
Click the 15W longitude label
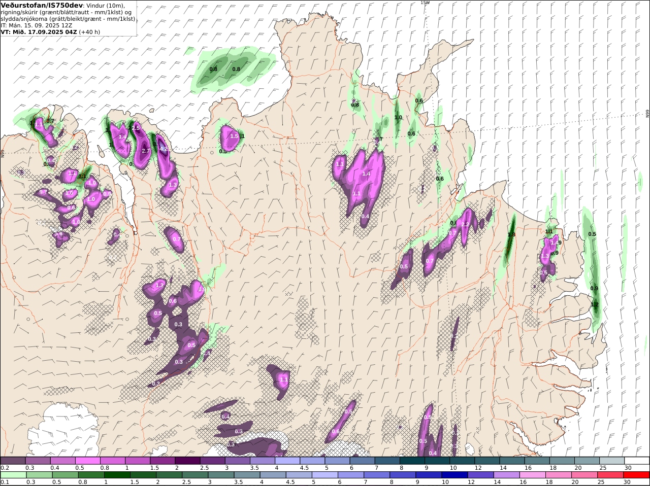pyautogui.click(x=425, y=3)
